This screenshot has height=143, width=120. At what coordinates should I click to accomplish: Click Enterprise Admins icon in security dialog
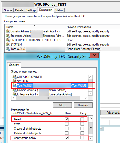(x=15, y=94)
